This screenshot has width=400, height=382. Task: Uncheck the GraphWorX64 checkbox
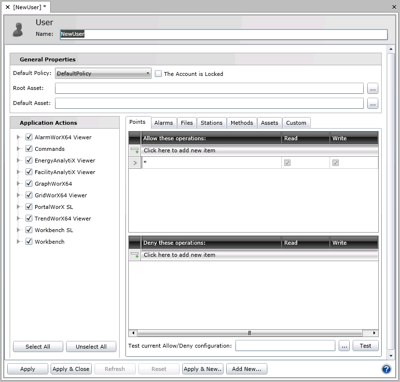tap(29, 184)
